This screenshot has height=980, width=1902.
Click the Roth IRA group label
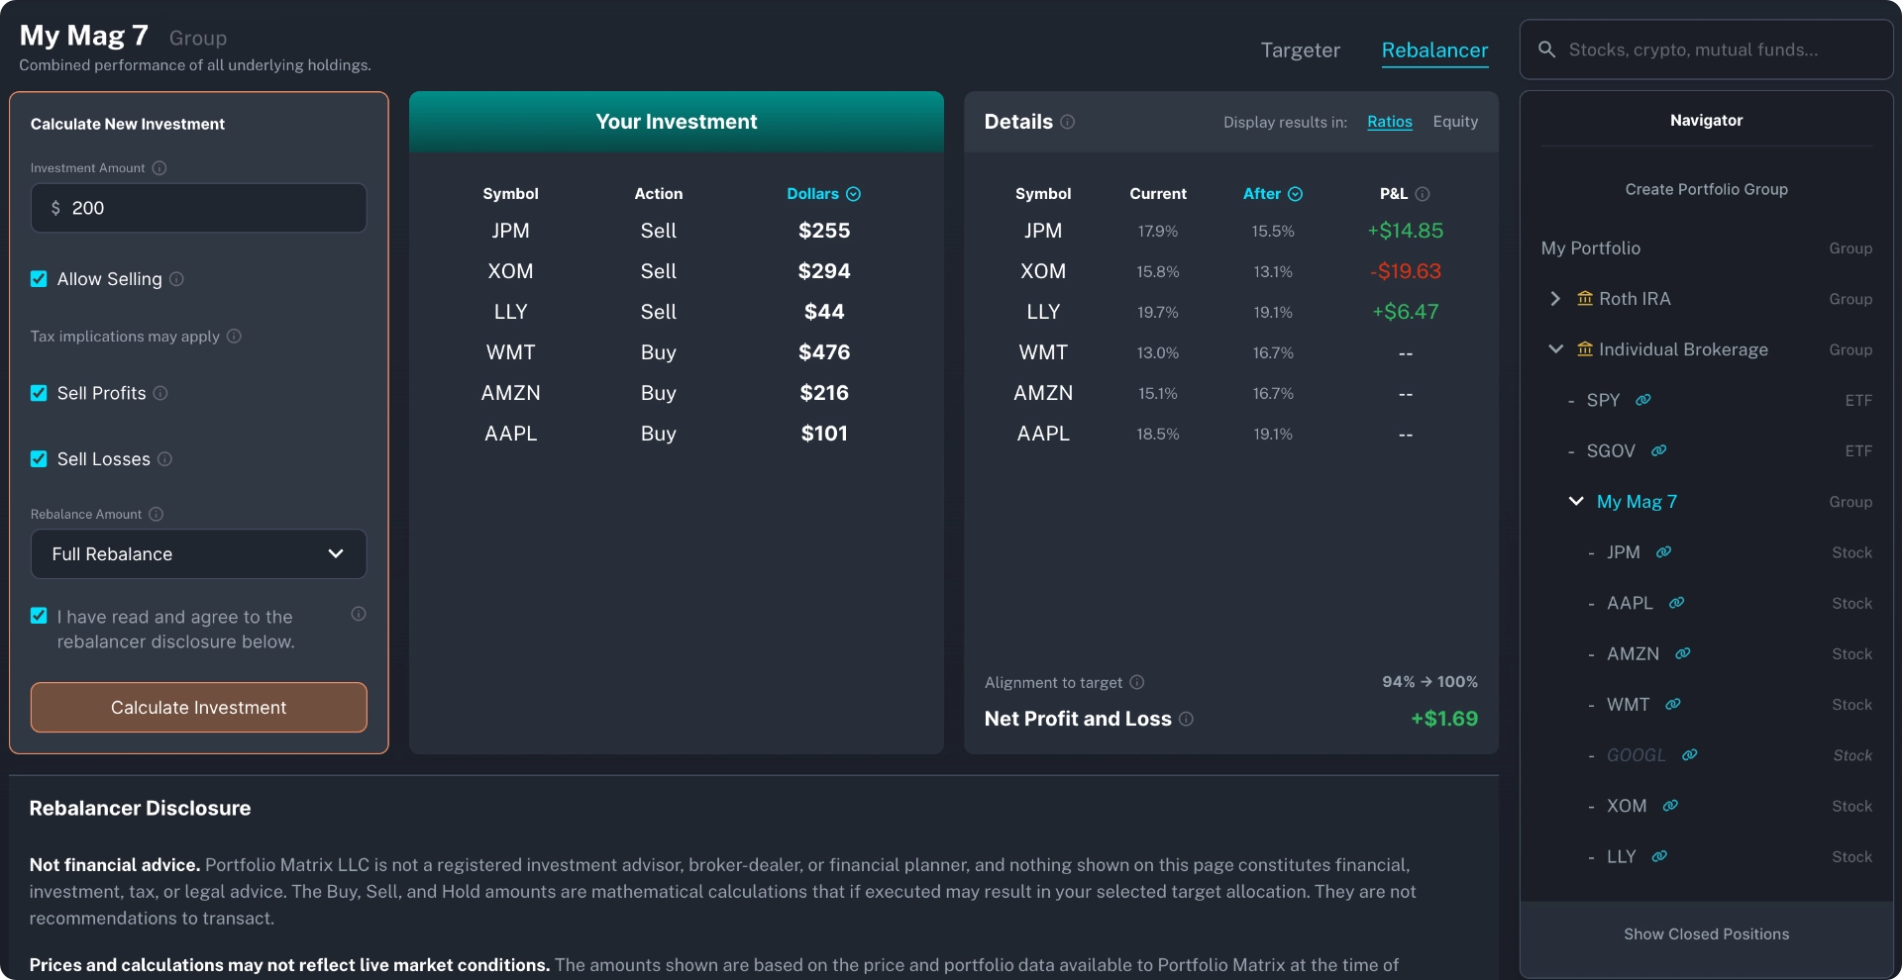click(1635, 299)
